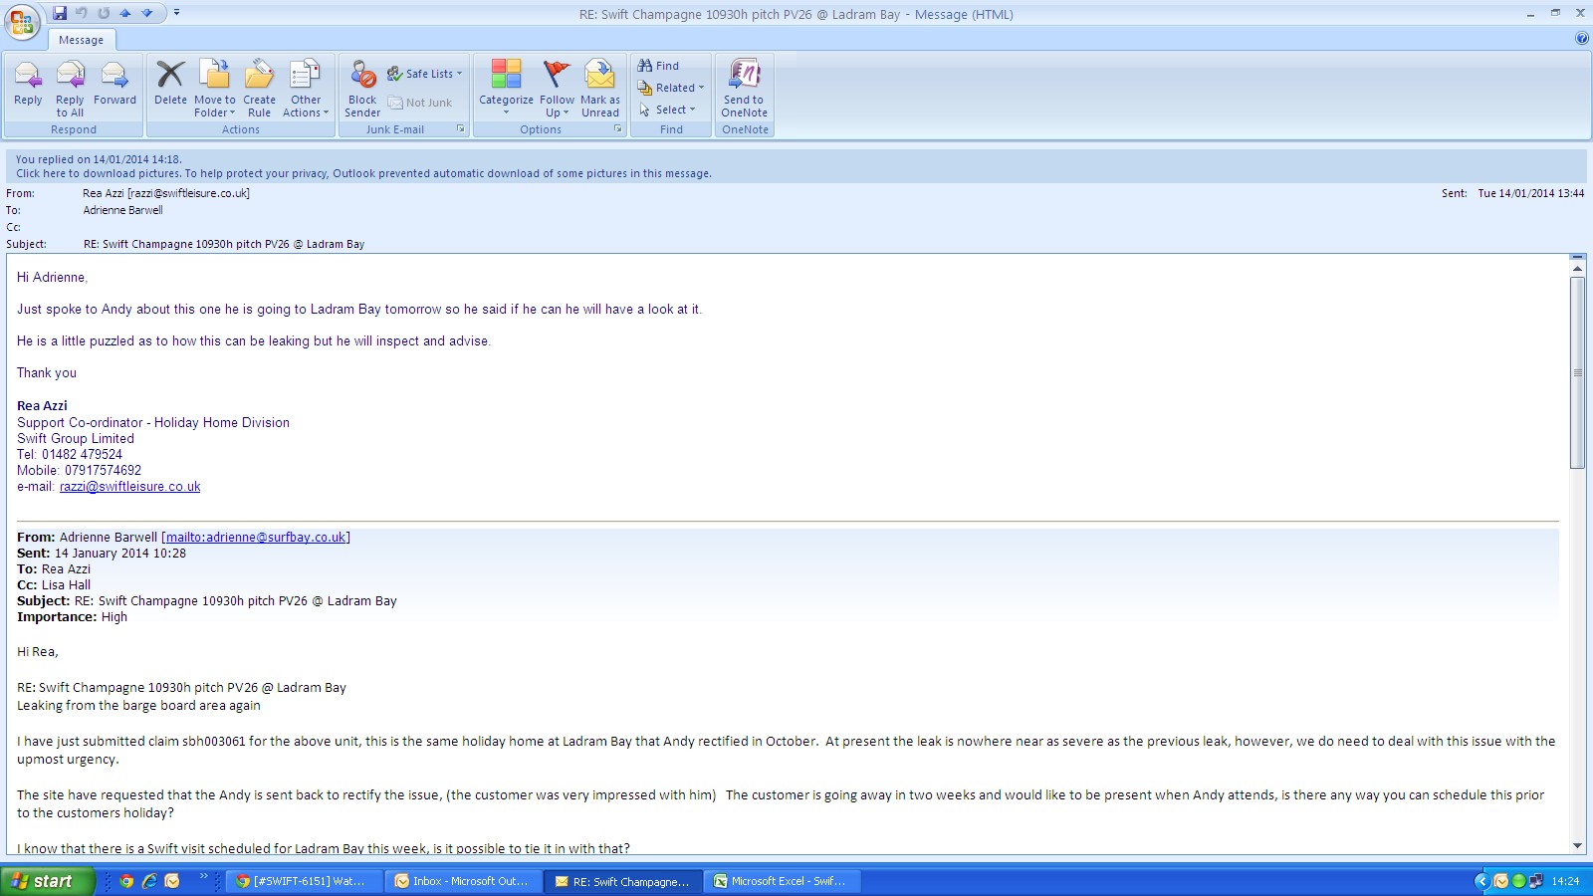Open the Follow Up flag menu
Viewport: 1593px width, 896px height.
coord(557,89)
